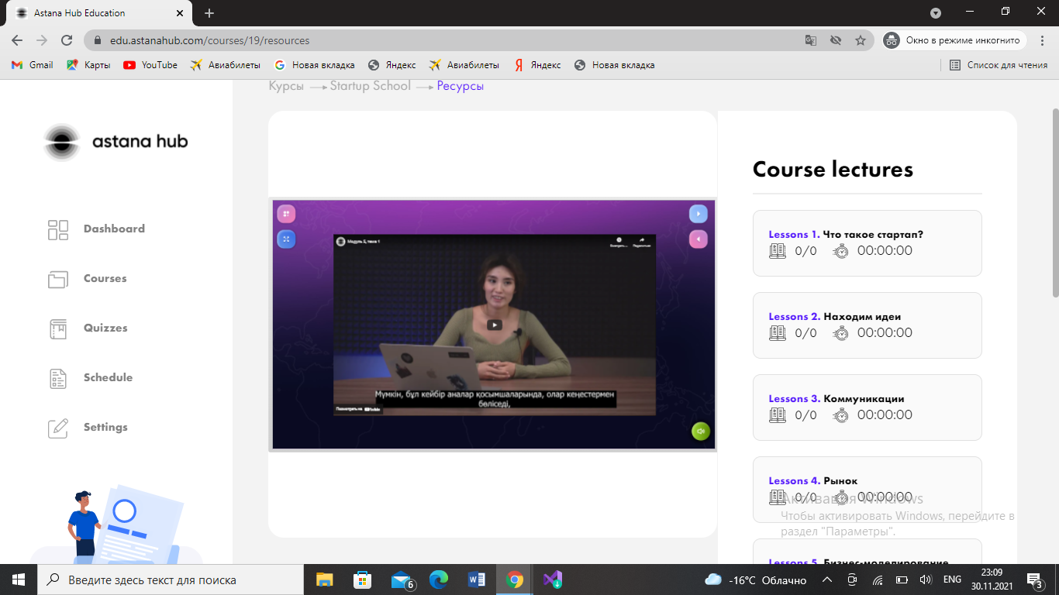Image resolution: width=1059 pixels, height=595 pixels.
Task: Open the Gmail bookmark
Action: (33, 65)
